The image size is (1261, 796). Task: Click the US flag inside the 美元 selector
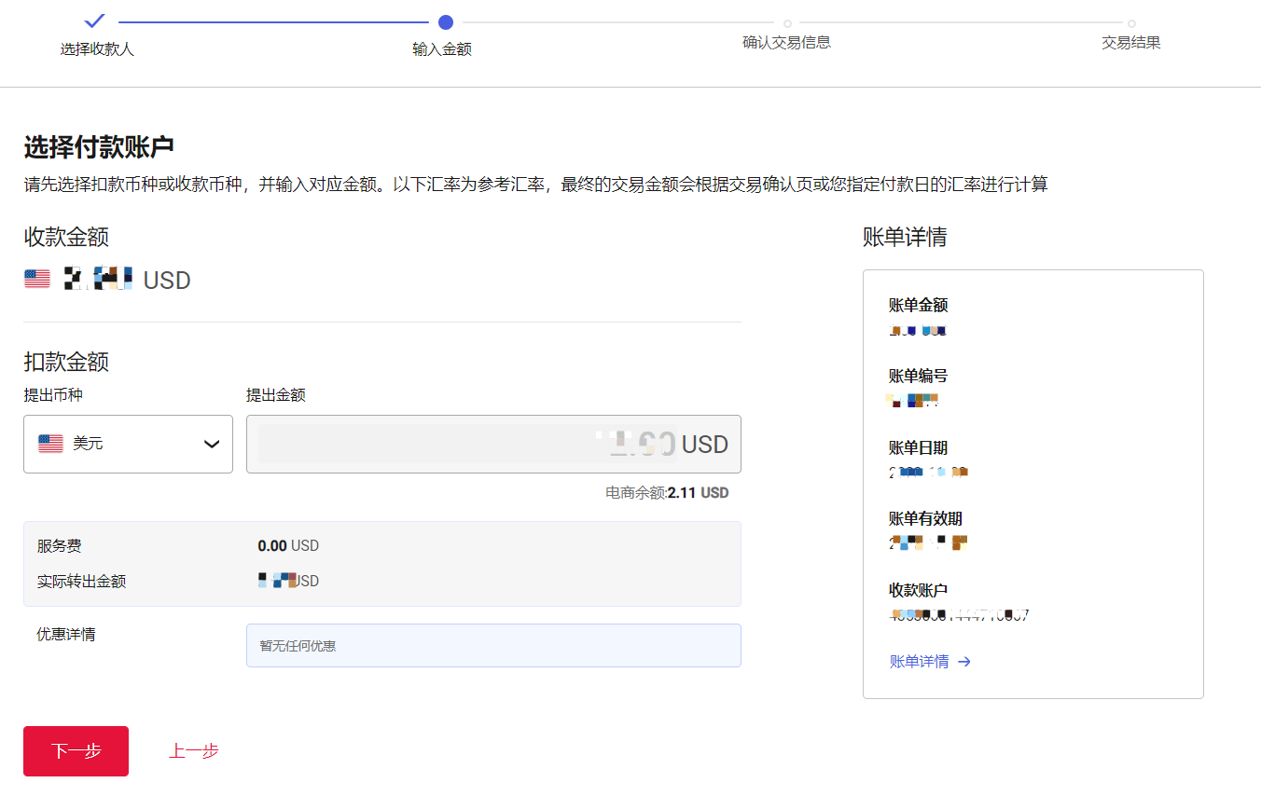[x=50, y=443]
